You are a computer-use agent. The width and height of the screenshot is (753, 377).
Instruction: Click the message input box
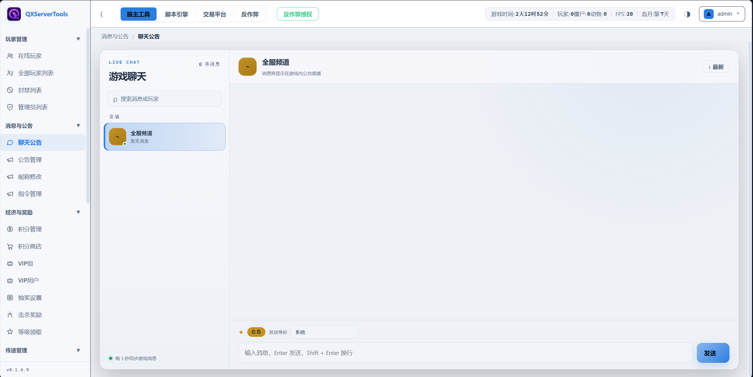(465, 353)
